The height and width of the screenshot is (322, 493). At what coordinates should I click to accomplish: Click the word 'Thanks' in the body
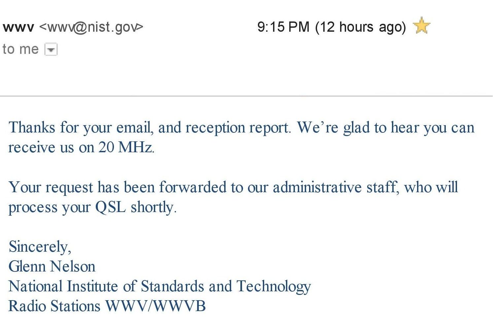32,127
